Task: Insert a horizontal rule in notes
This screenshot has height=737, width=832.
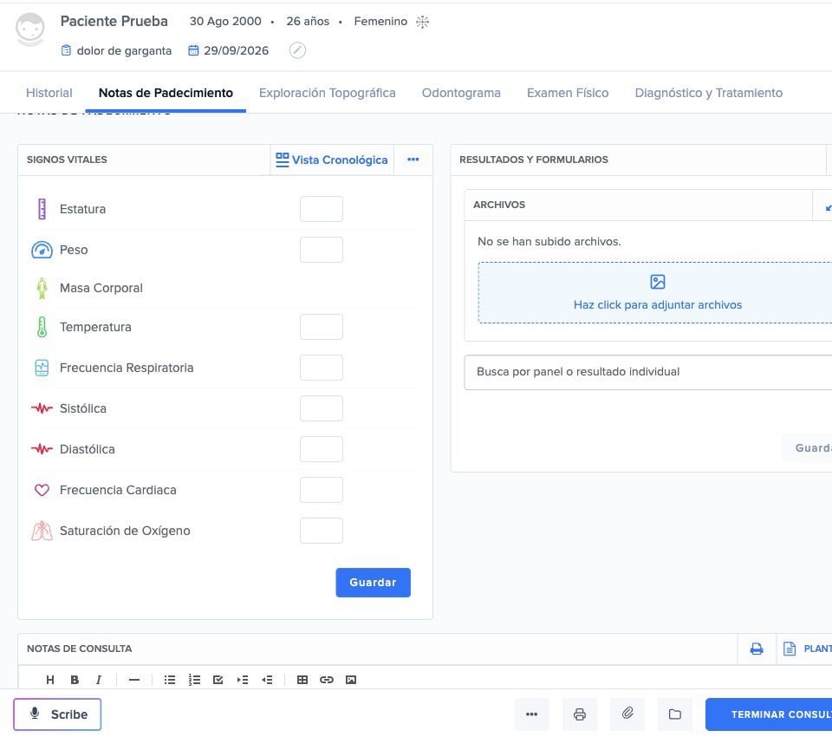Action: 133,680
